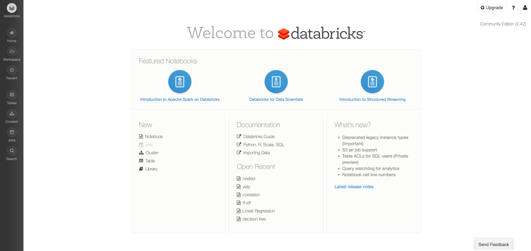Click the 'What's new?' heading
The width and height of the screenshot is (531, 251).
(353, 125)
